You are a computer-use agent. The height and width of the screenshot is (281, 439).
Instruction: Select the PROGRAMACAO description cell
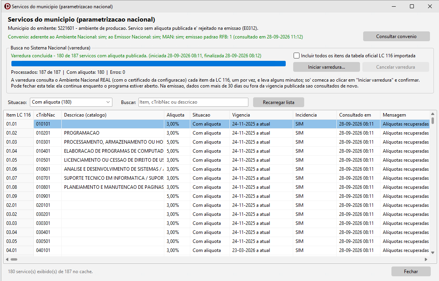tap(113, 133)
